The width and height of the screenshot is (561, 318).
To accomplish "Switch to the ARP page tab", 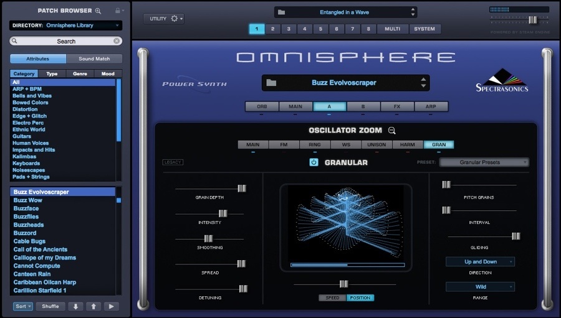I will (431, 106).
